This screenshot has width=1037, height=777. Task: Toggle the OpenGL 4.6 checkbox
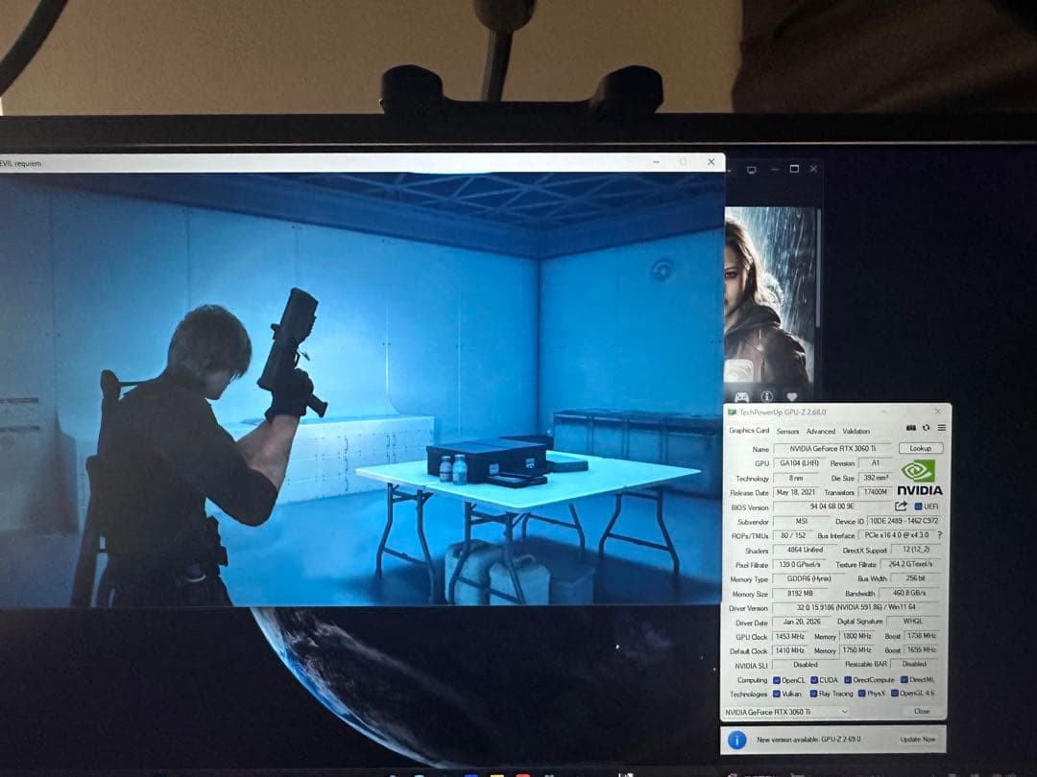tap(894, 694)
